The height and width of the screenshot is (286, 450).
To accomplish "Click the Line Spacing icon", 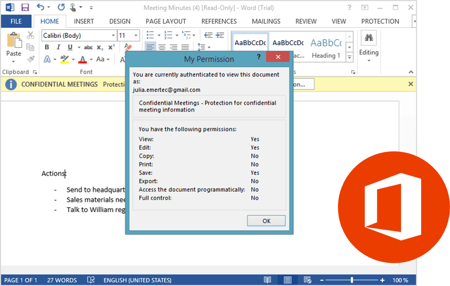I will pyautogui.click(x=201, y=47).
